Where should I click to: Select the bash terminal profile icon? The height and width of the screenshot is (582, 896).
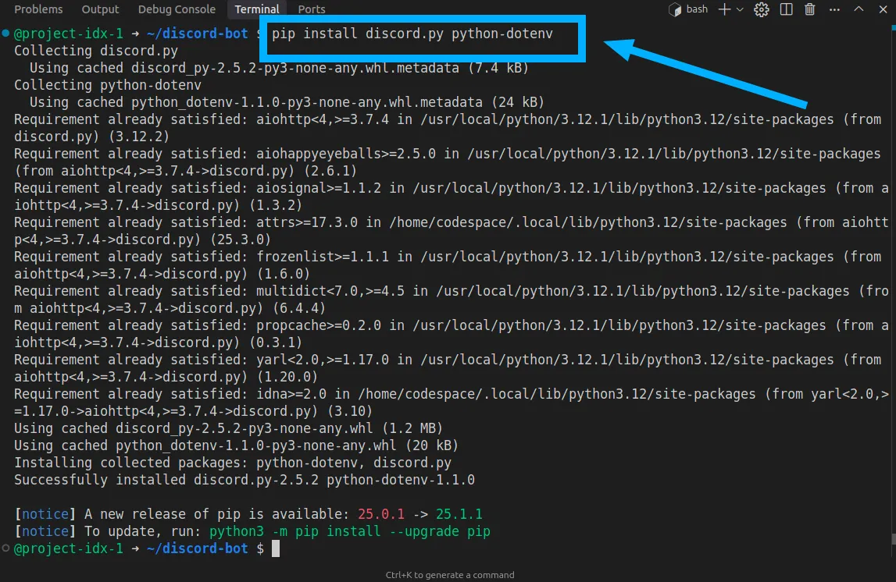(676, 9)
